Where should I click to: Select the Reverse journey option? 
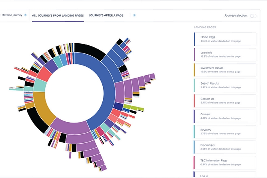point(11,15)
